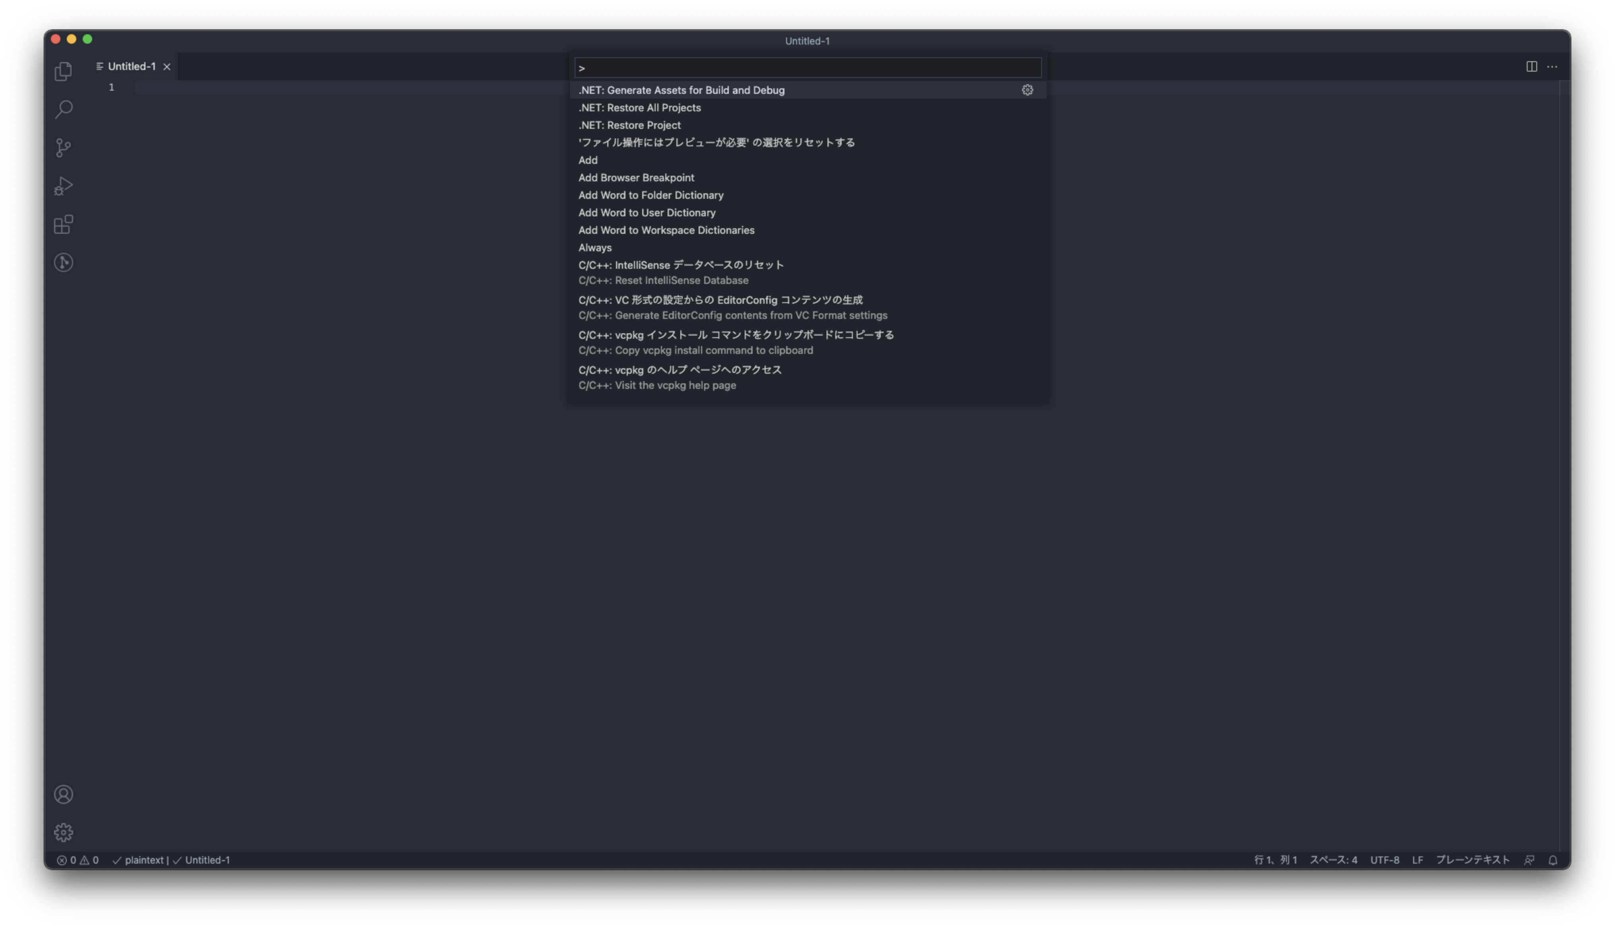
Task: Open the Accounts icon in the sidebar
Action: 63,795
